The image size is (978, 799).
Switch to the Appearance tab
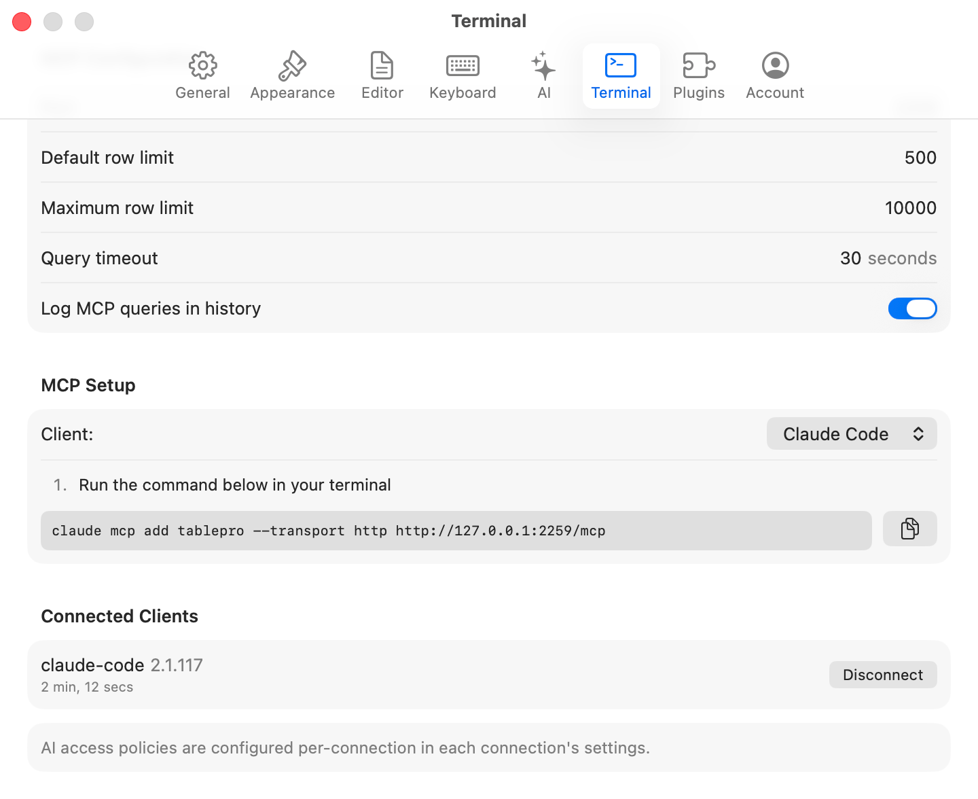coord(292,76)
